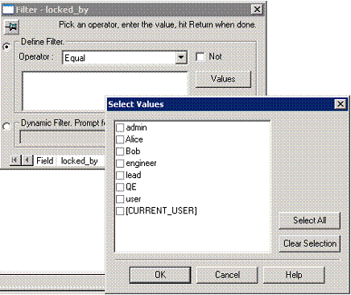The height and width of the screenshot is (295, 351).
Task: Open Help in Select Values dialog
Action: (294, 275)
